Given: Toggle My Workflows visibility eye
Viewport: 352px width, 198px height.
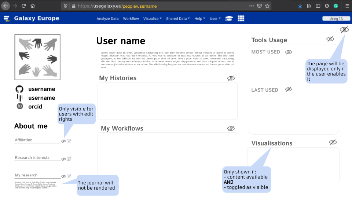Looking at the screenshot, I should pos(231,128).
